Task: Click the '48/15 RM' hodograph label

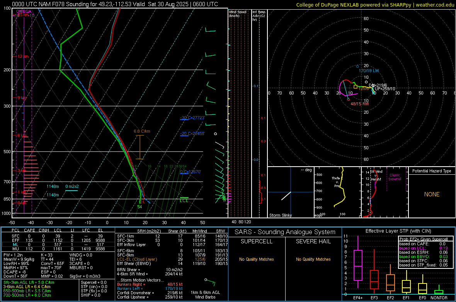Action: click(359, 104)
